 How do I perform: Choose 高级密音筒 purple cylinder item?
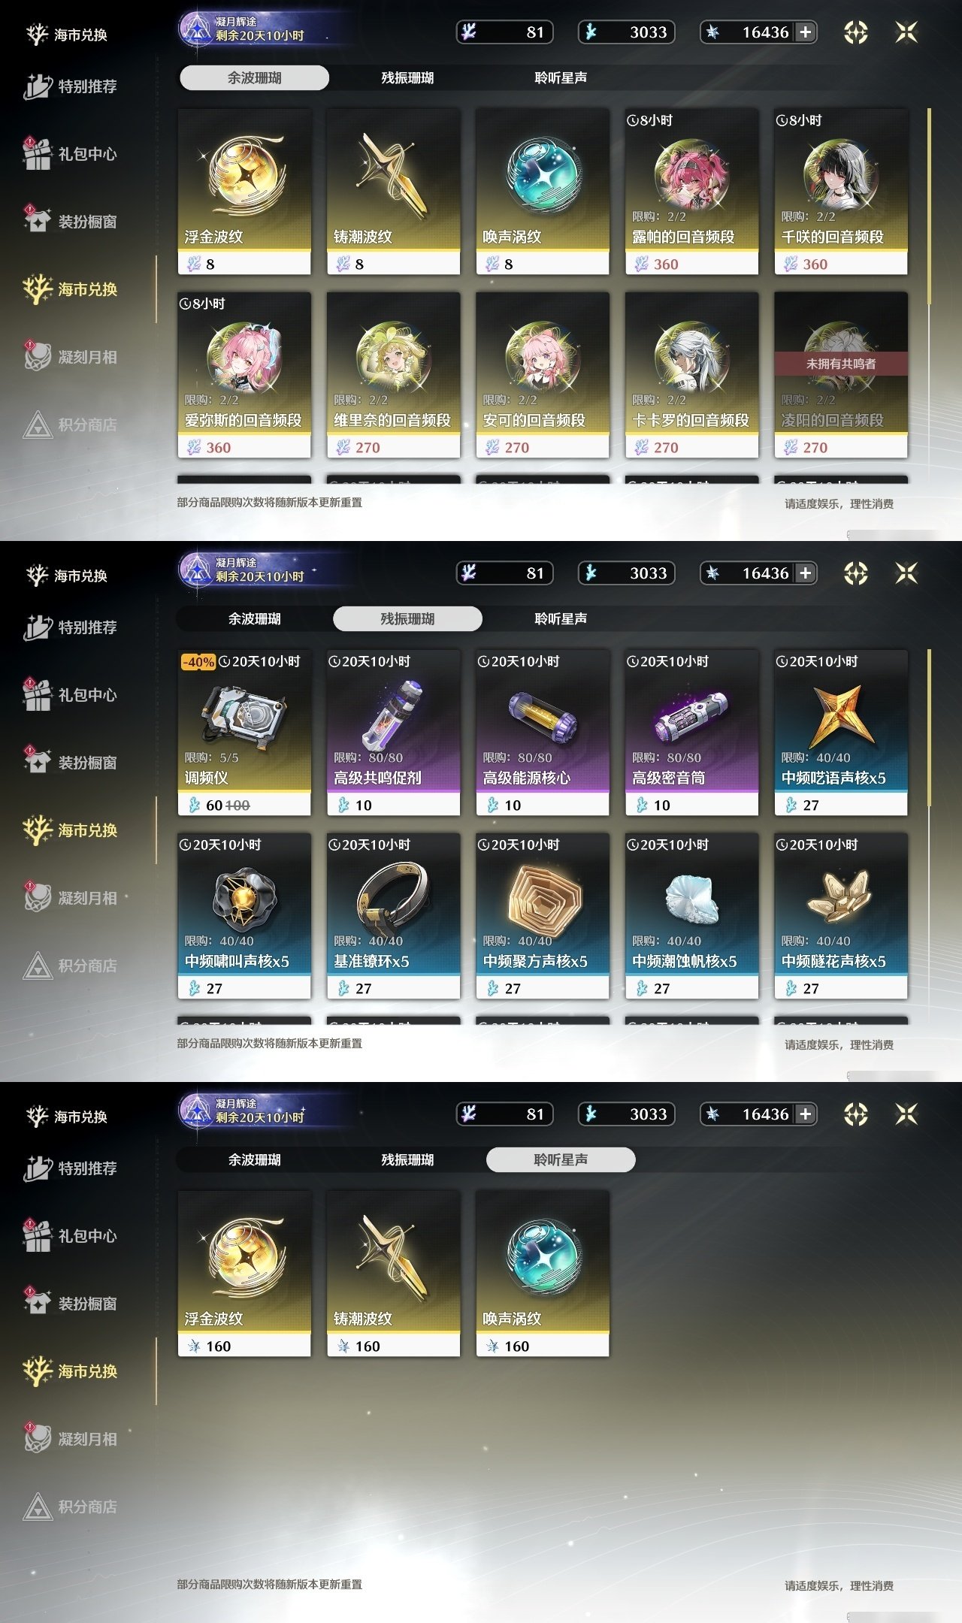point(691,733)
